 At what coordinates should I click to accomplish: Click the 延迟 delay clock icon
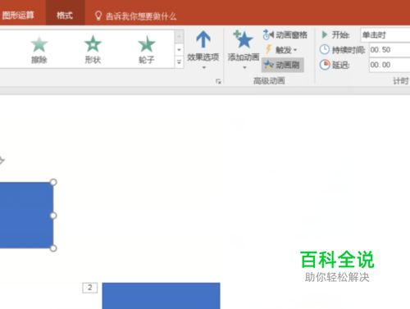(325, 65)
